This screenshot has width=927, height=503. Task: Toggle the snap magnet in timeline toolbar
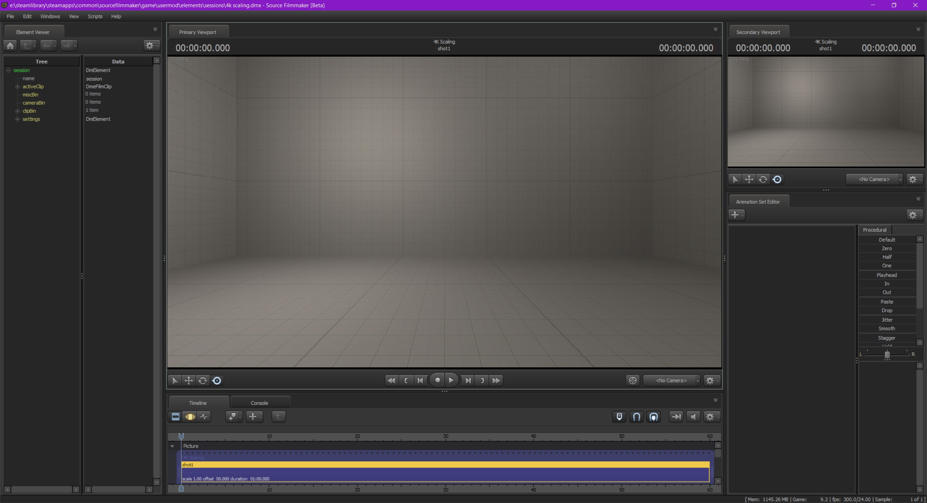(x=636, y=417)
